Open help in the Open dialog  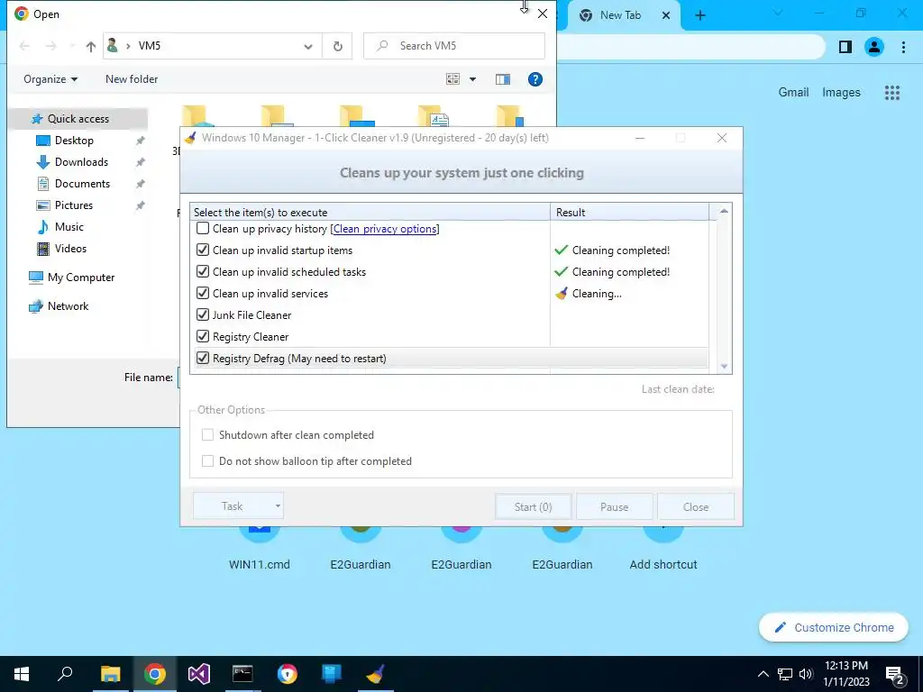535,79
